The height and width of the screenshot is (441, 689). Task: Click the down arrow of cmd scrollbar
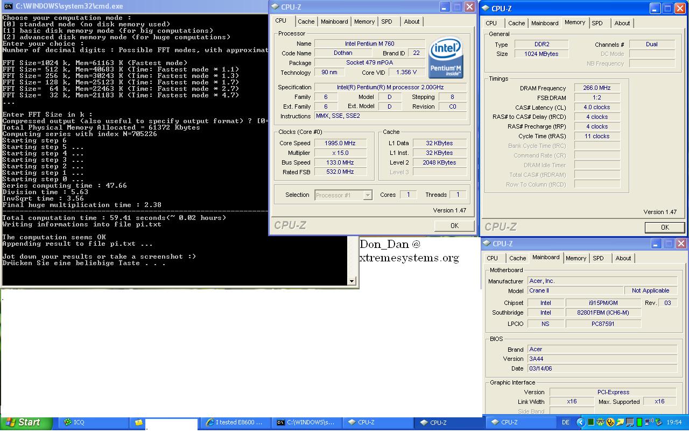(x=352, y=281)
